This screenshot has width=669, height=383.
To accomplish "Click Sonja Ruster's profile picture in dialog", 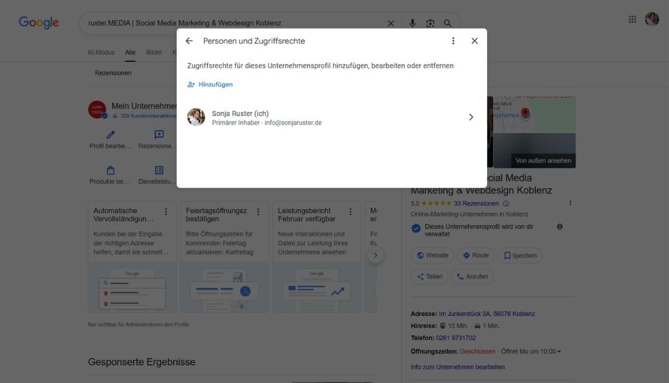I will [196, 117].
